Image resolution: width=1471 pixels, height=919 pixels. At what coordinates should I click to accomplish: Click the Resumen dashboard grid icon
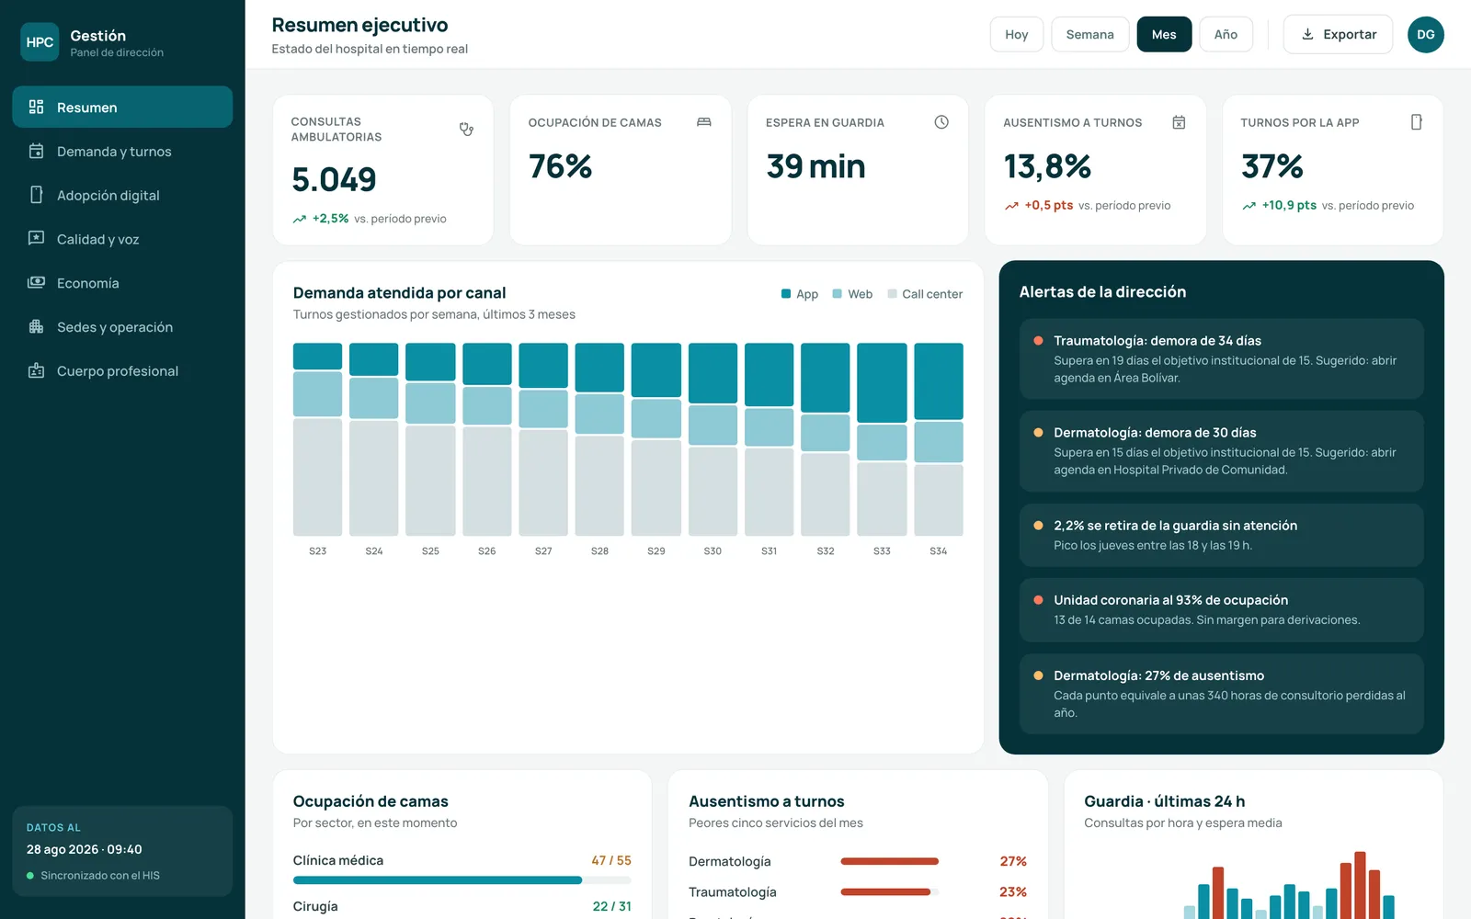(37, 107)
